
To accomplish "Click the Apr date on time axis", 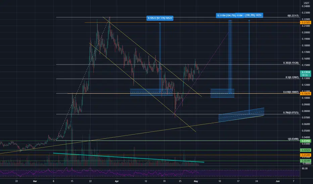I will tap(117, 181).
